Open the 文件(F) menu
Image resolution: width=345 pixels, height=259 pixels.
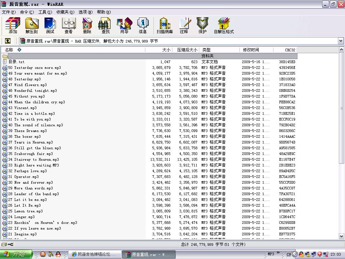[x=9, y=12]
